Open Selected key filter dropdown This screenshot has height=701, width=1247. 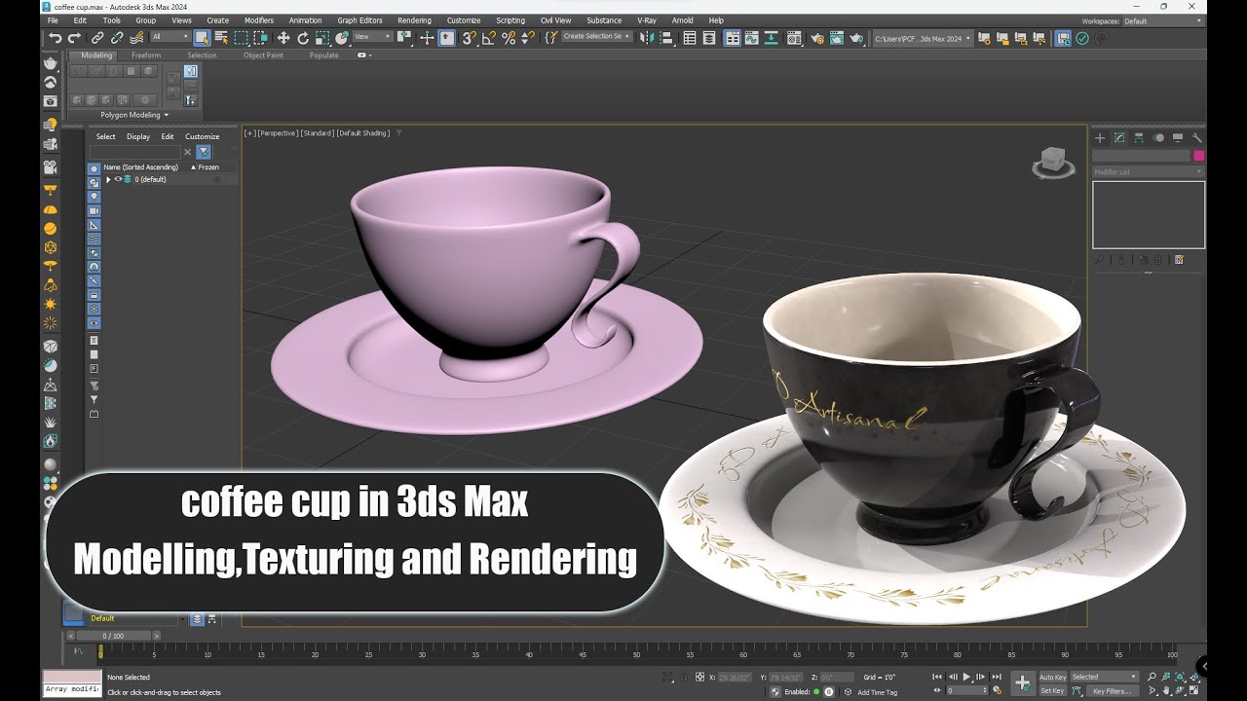coord(1105,677)
